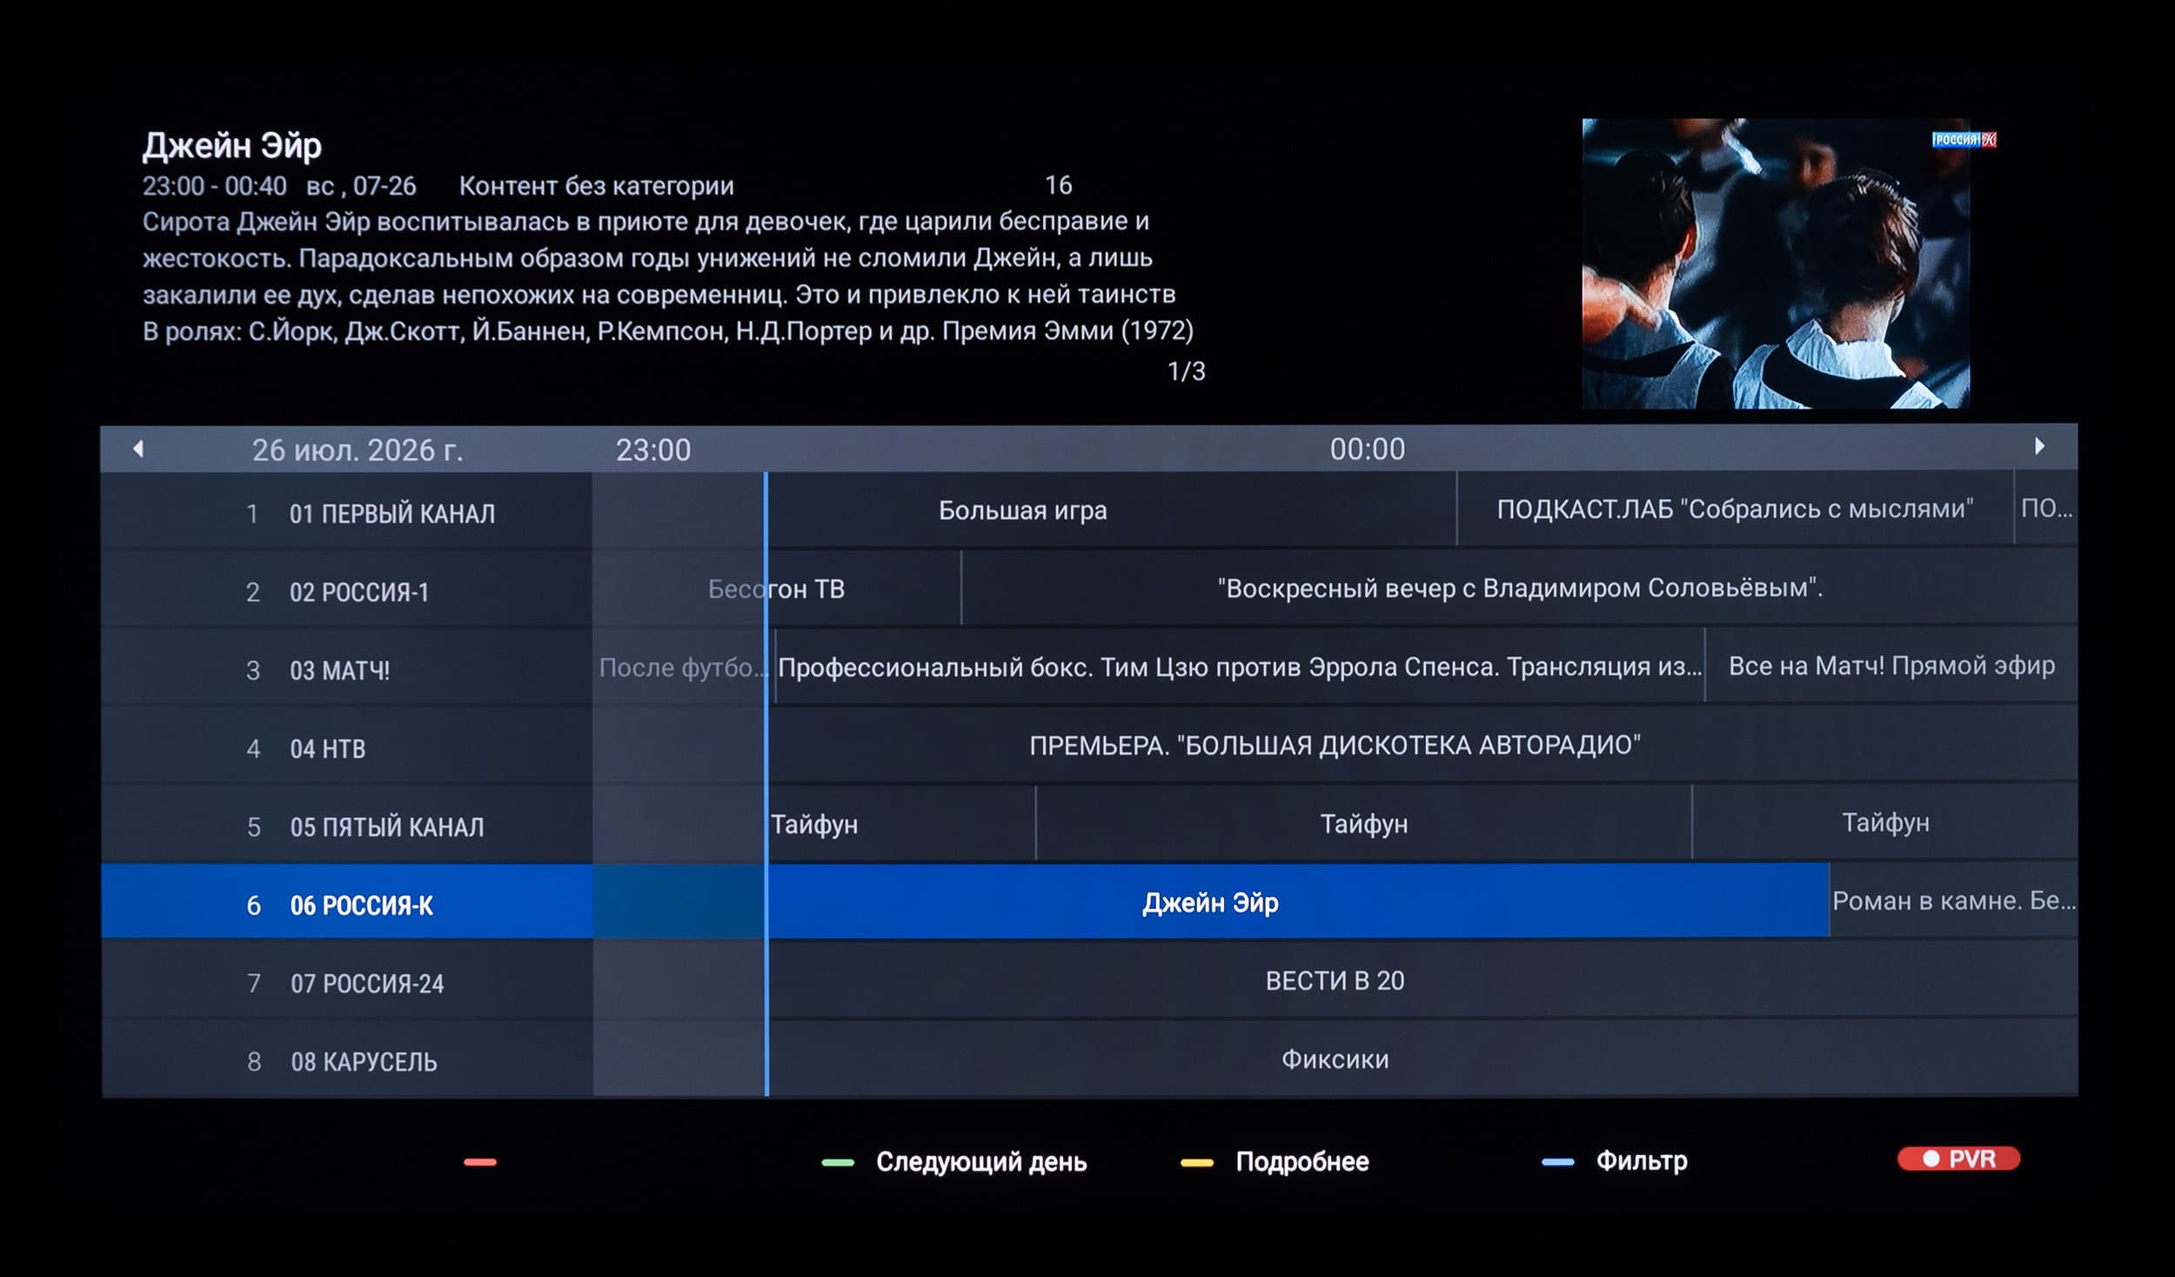Select ПОДКАСТ.ЛАБ "Собрались с мыслями" program

click(x=1735, y=509)
